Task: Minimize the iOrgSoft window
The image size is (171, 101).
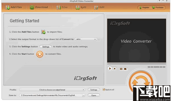Action: tap(163, 1)
